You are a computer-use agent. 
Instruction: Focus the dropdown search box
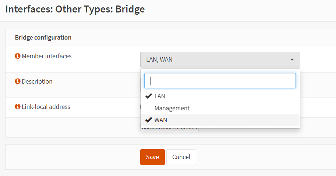[x=220, y=81]
